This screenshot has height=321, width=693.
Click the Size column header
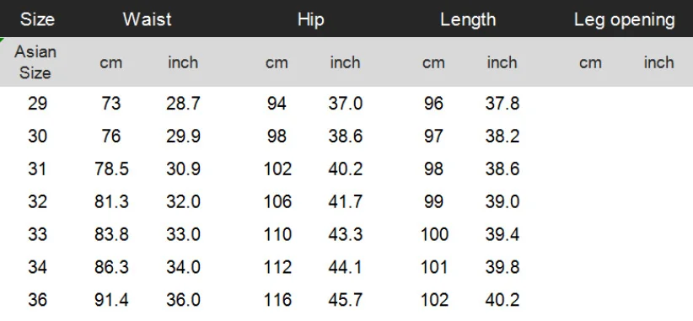(x=37, y=19)
